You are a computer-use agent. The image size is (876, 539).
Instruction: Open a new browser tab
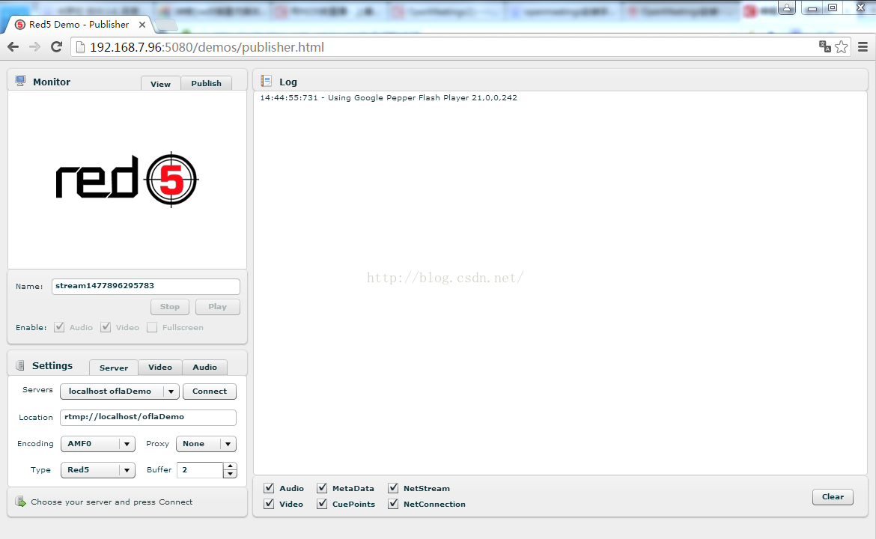[x=165, y=25]
